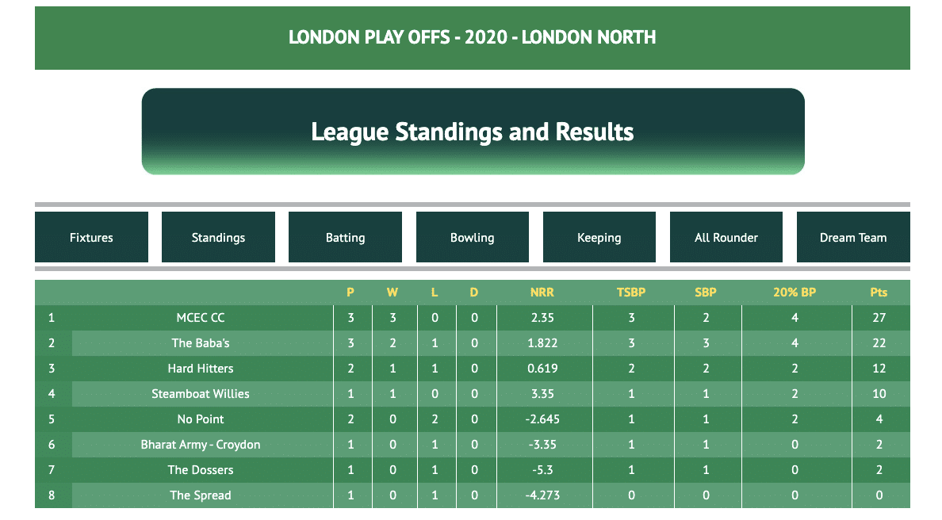Switch to the Standings tab
Screen dimensions: 942x520
[218, 237]
